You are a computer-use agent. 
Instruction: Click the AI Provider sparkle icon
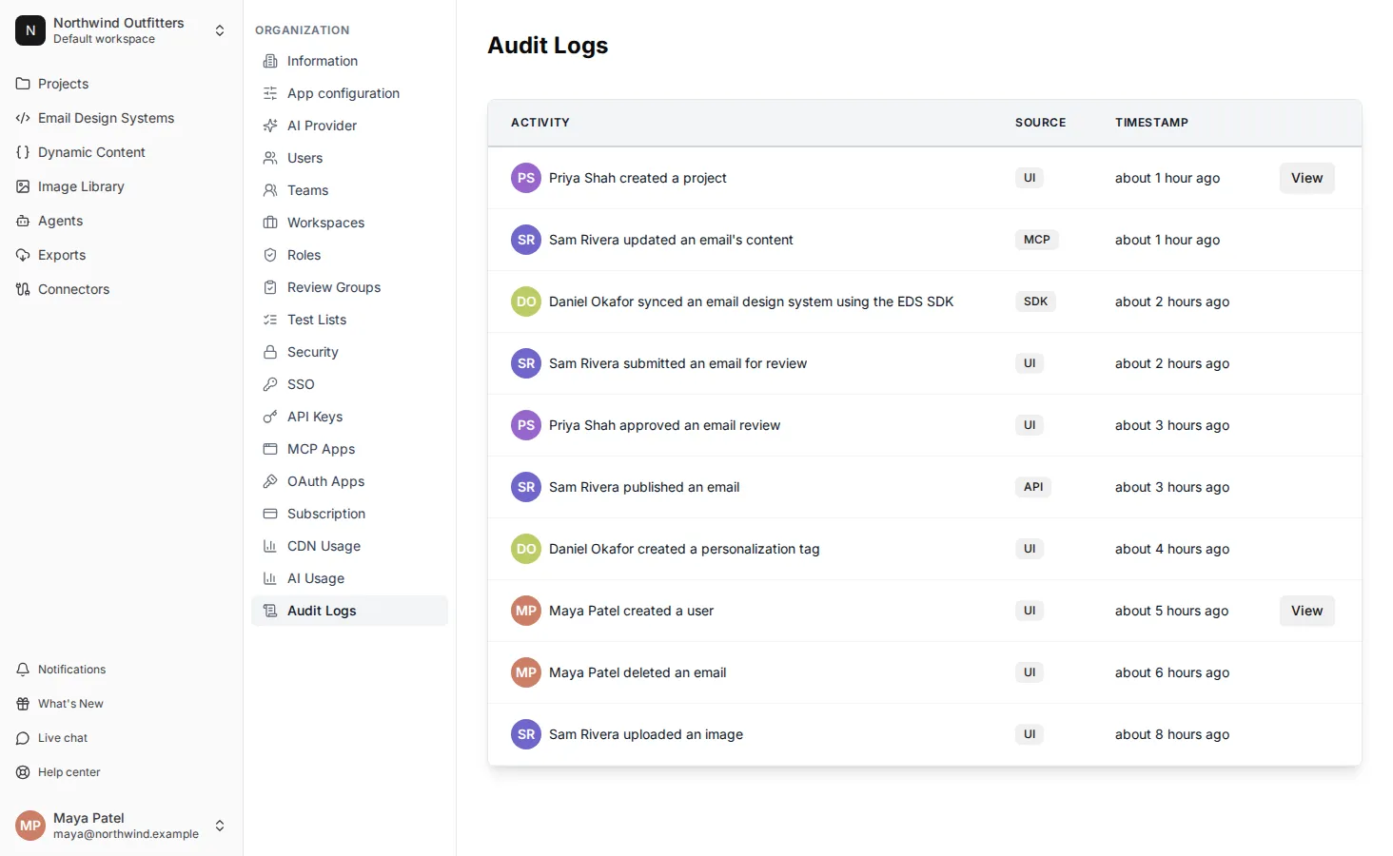(270, 126)
